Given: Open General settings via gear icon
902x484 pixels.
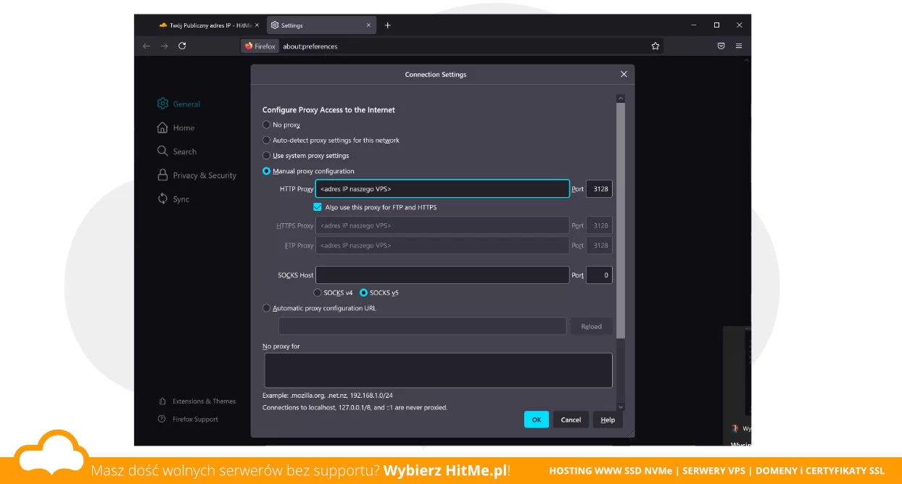Looking at the screenshot, I should coord(162,104).
